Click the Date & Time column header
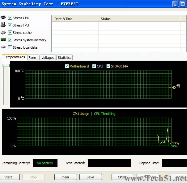The image size is (187, 183). pos(74,19)
